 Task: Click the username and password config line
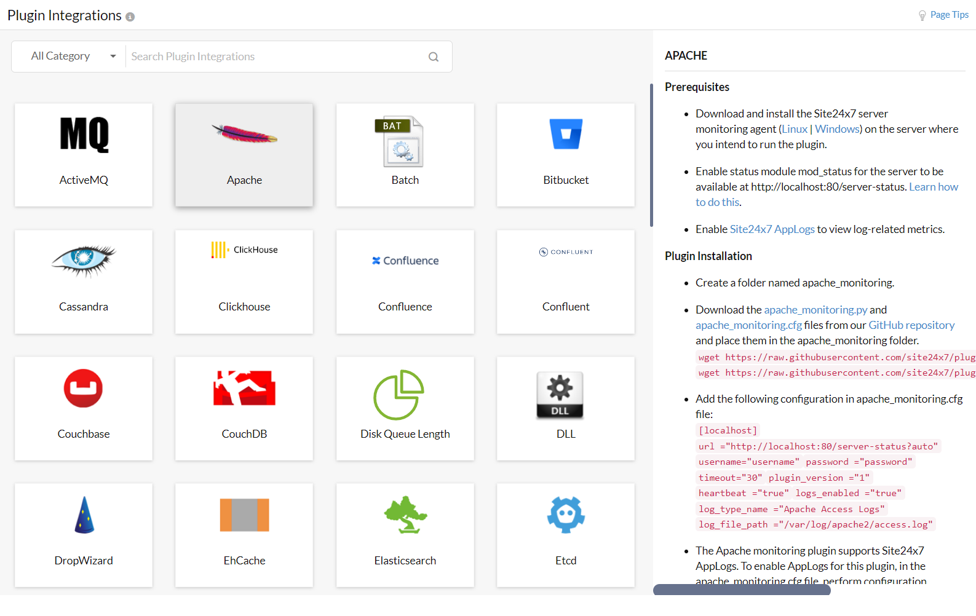[806, 462]
